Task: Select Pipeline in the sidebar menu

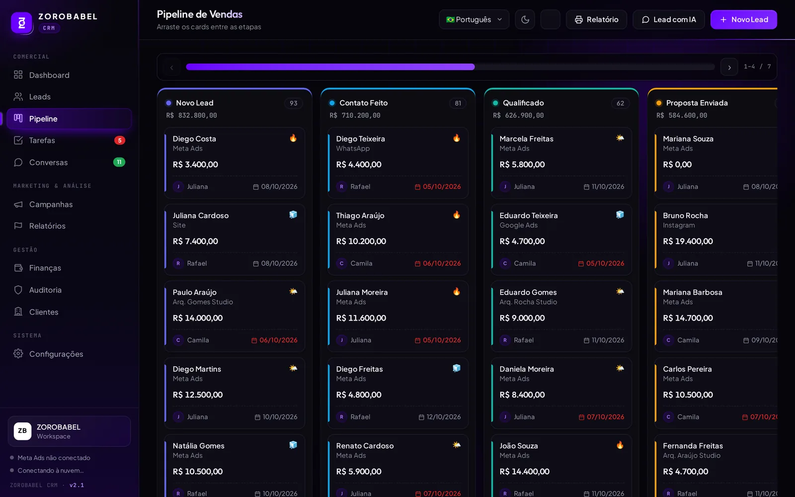Action: pyautogui.click(x=69, y=119)
